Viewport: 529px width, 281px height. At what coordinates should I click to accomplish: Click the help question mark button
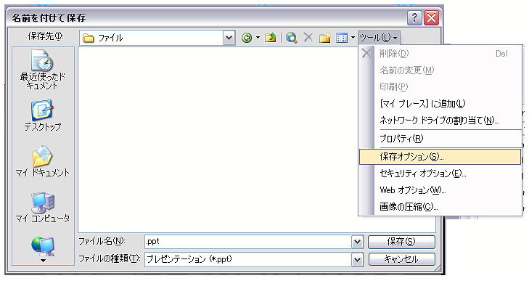pyautogui.click(x=414, y=17)
